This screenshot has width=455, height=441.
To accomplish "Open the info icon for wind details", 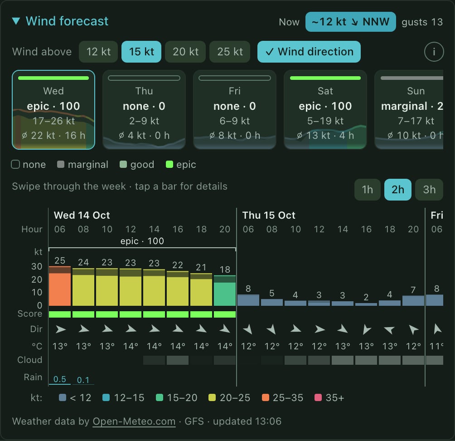I will click(434, 52).
